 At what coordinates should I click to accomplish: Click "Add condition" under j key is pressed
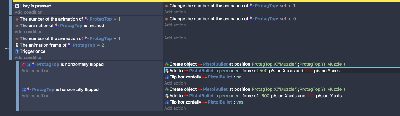29,12
